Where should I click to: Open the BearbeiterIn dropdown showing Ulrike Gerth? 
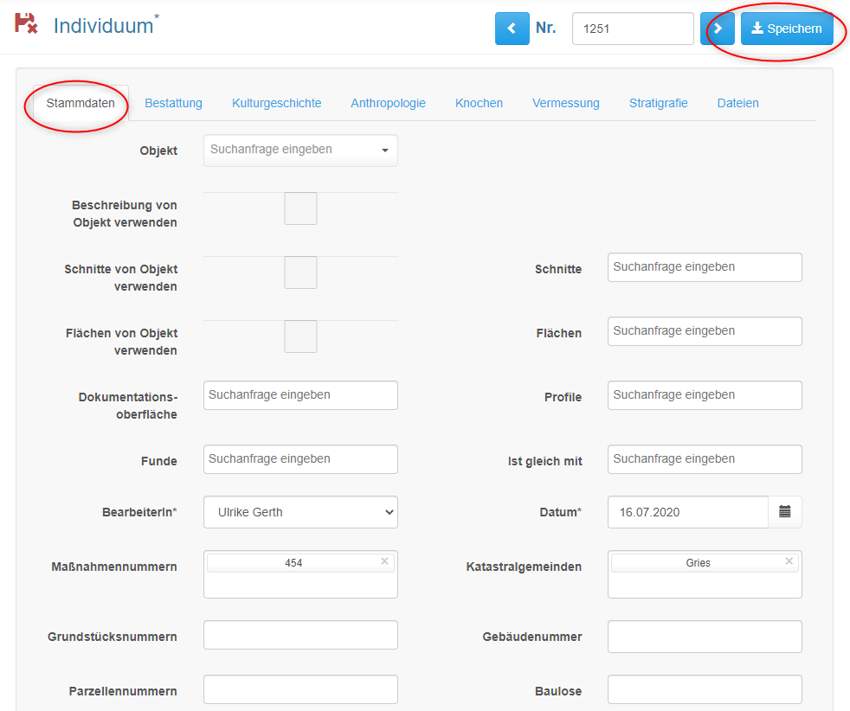[x=300, y=512]
